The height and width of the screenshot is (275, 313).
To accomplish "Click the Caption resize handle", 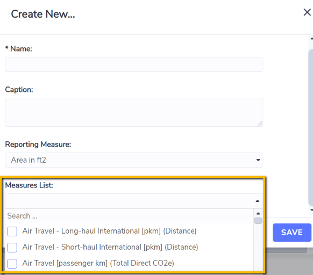I will click(x=260, y=124).
